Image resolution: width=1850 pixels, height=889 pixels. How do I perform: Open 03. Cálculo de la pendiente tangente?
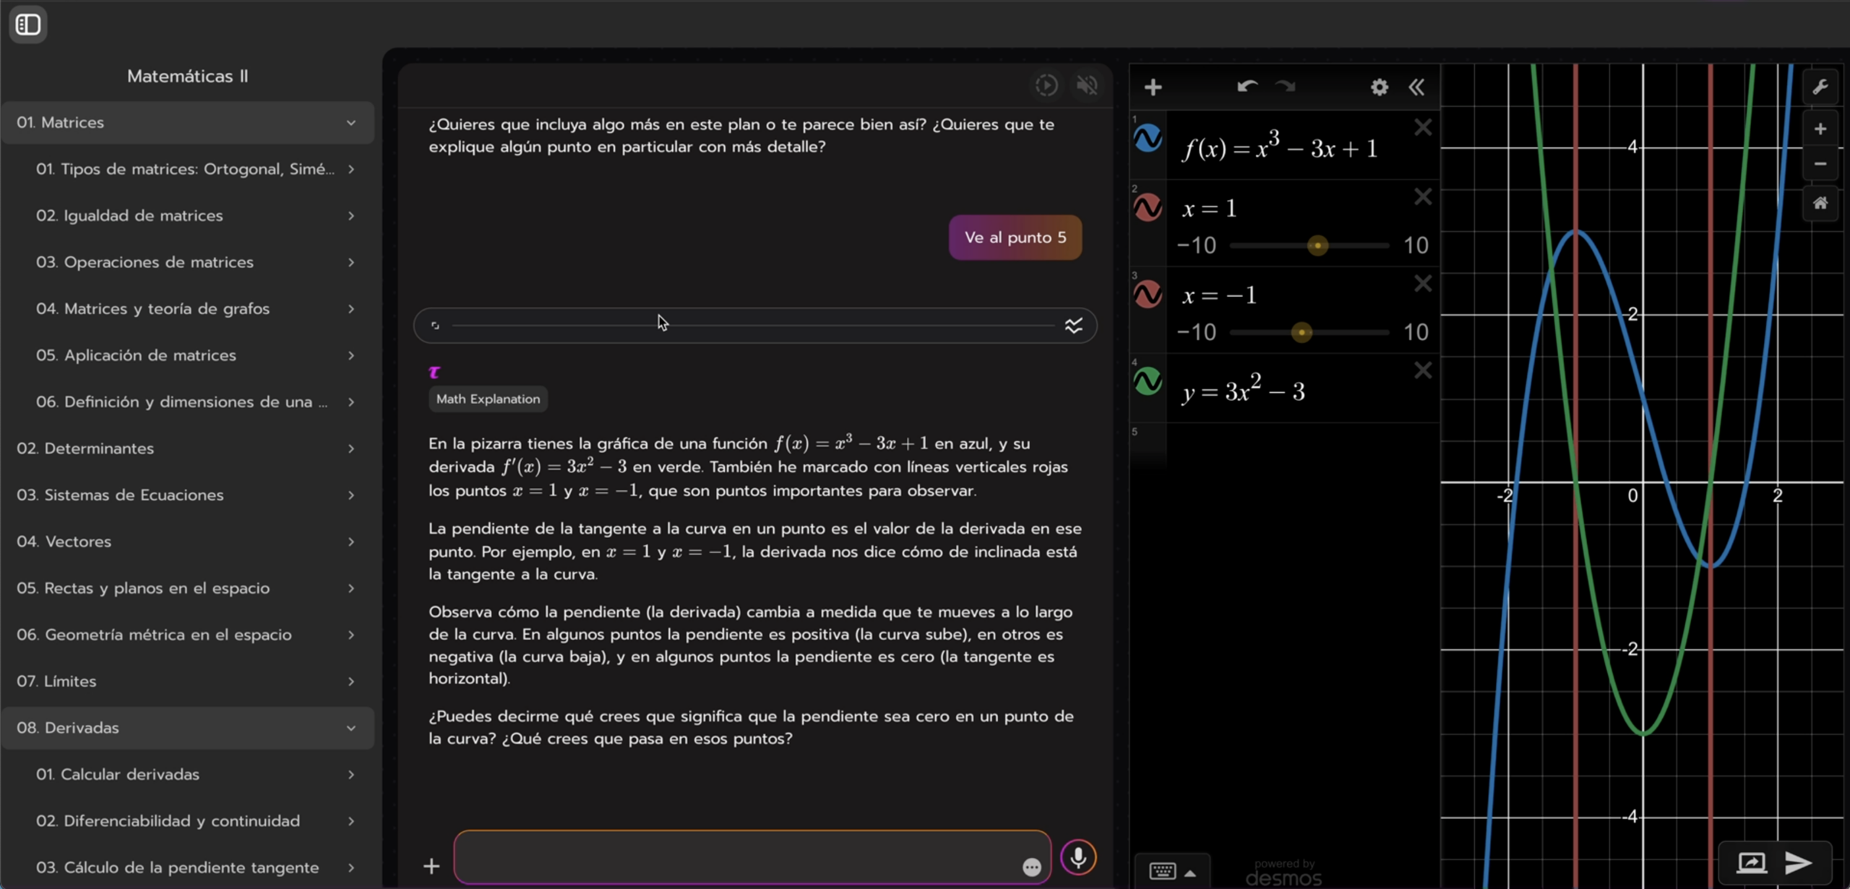(x=177, y=867)
